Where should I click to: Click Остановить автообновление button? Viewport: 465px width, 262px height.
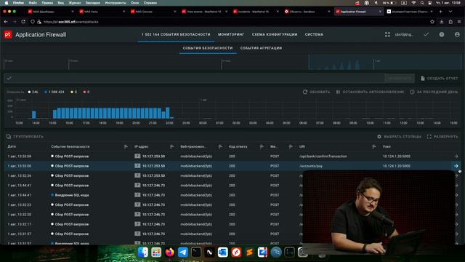coord(370,92)
